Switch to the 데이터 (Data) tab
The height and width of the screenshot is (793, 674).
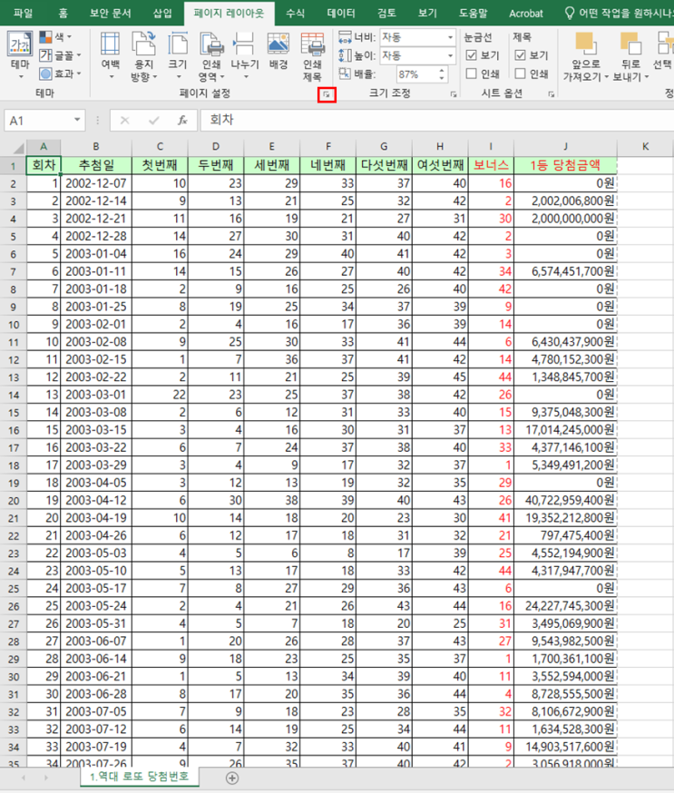tap(341, 13)
